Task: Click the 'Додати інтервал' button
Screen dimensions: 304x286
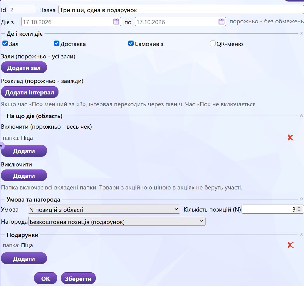Action: [x=30, y=92]
